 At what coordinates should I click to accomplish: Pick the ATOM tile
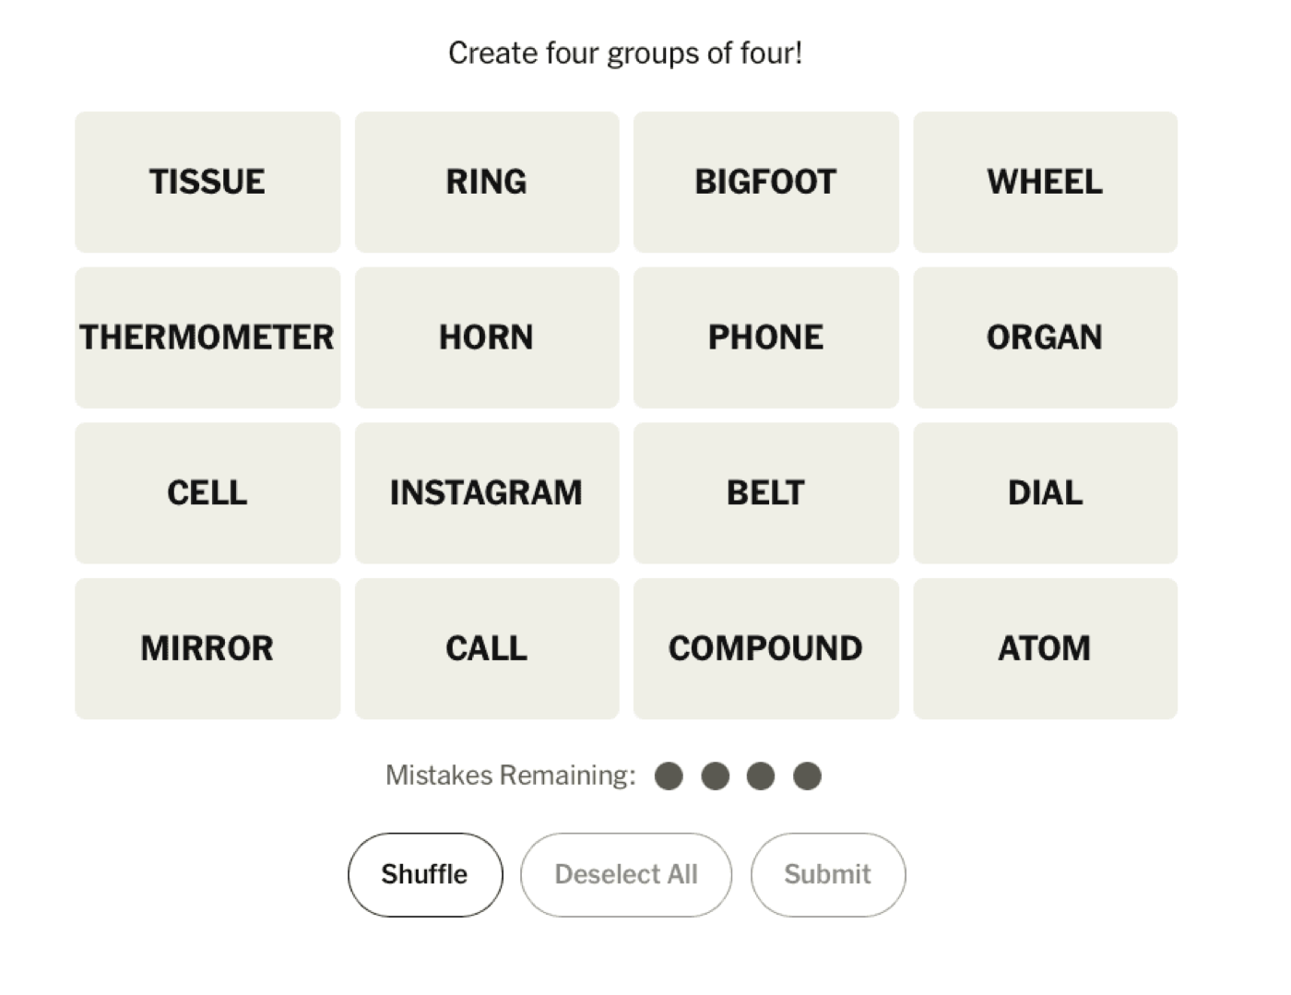[1045, 647]
